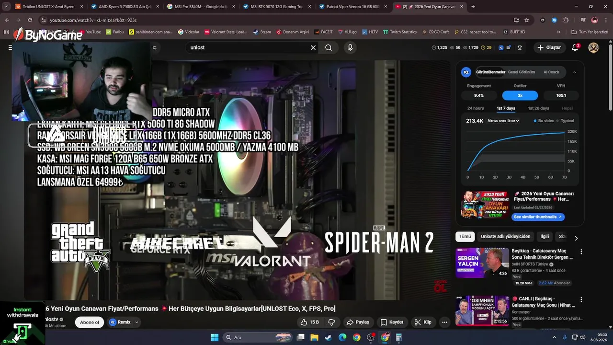Open Steam from the taskbar
This screenshot has width=613, height=345.
tap(328, 337)
